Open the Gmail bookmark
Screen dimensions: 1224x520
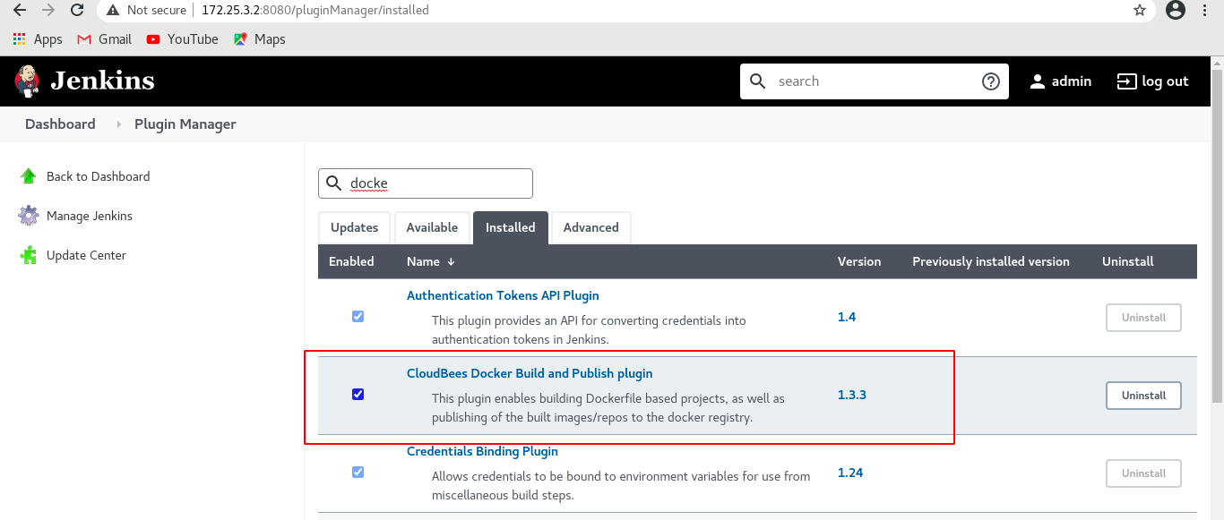click(x=105, y=39)
